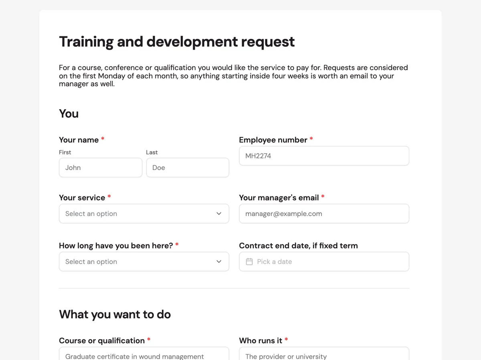481x360 pixels.
Task: Click the How long have you been here label
Action: (116, 246)
